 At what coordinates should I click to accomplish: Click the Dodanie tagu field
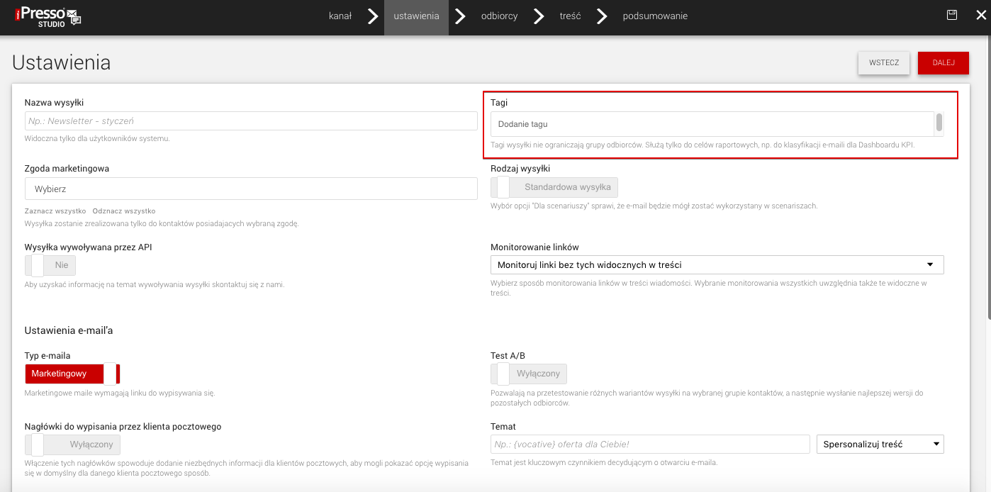click(x=712, y=124)
